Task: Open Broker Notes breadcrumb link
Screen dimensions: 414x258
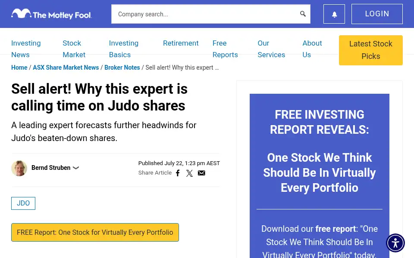Action: coord(122,68)
